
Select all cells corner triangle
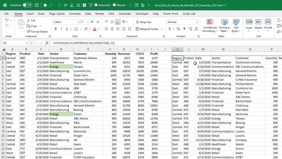(4, 49)
